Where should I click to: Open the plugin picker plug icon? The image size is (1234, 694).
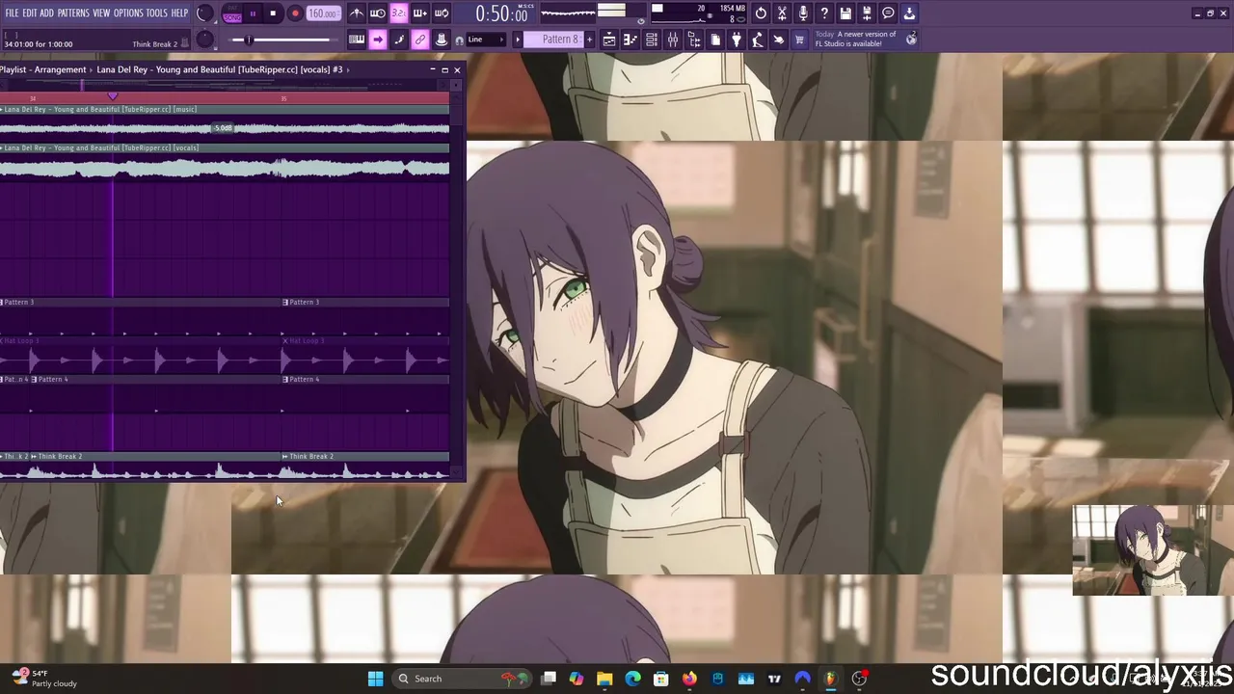point(737,40)
